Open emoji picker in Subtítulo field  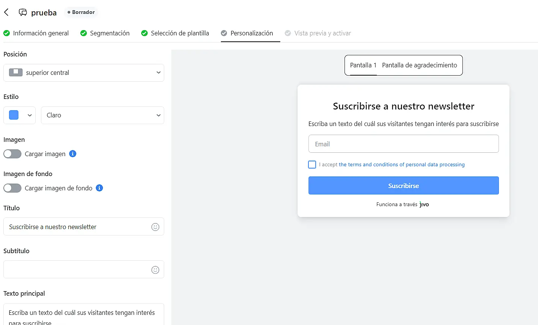click(x=155, y=270)
